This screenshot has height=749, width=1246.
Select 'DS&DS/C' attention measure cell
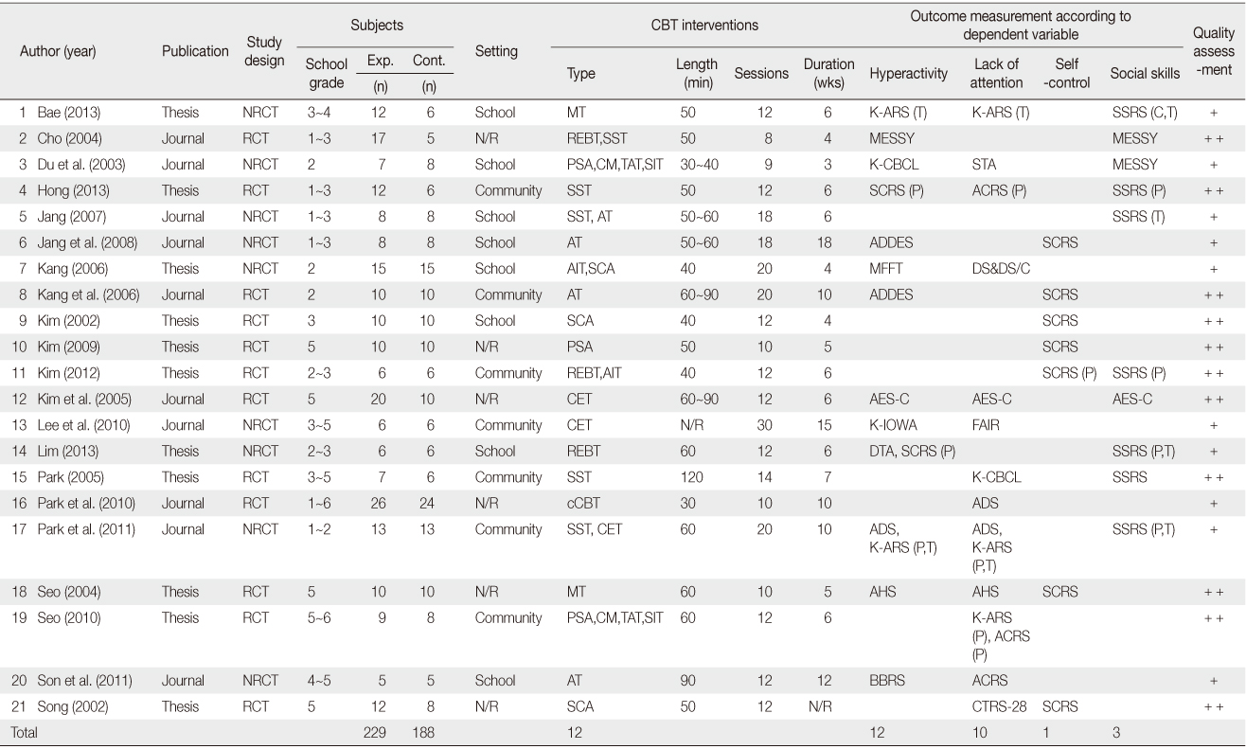tap(1001, 269)
